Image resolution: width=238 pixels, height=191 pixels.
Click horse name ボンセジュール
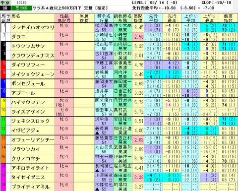tap(28, 83)
